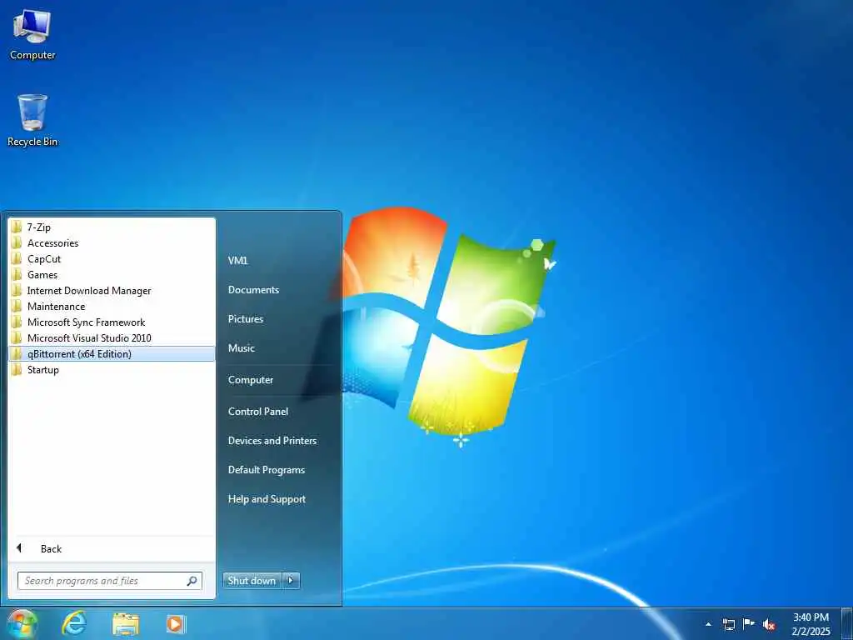Go Back to the main Start menu
Screen dimensions: 853x640
112,548
